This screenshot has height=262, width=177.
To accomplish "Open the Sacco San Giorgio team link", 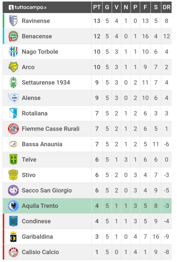I will click(x=47, y=190).
